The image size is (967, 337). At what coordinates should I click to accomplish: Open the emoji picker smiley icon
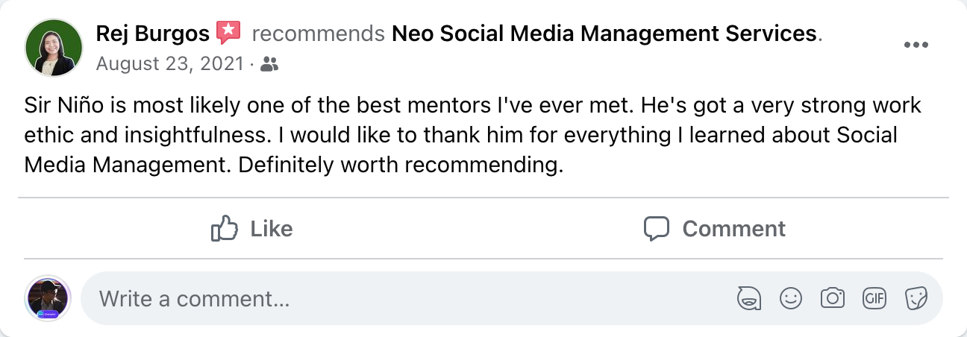tap(790, 299)
